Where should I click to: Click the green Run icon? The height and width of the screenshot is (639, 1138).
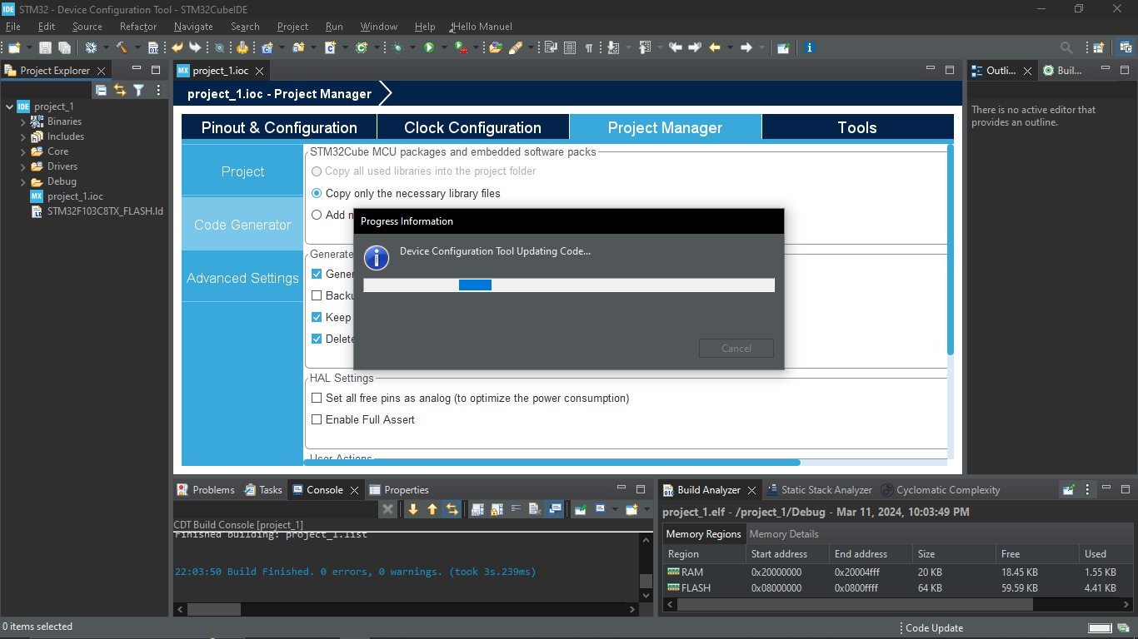pos(429,47)
